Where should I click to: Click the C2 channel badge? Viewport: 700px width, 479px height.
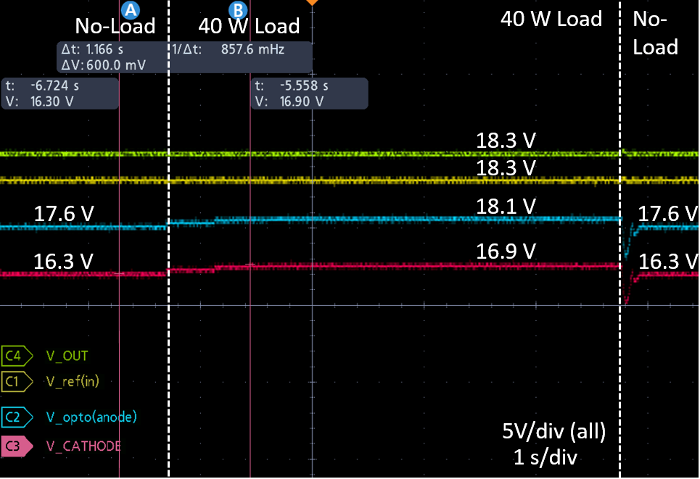click(17, 417)
